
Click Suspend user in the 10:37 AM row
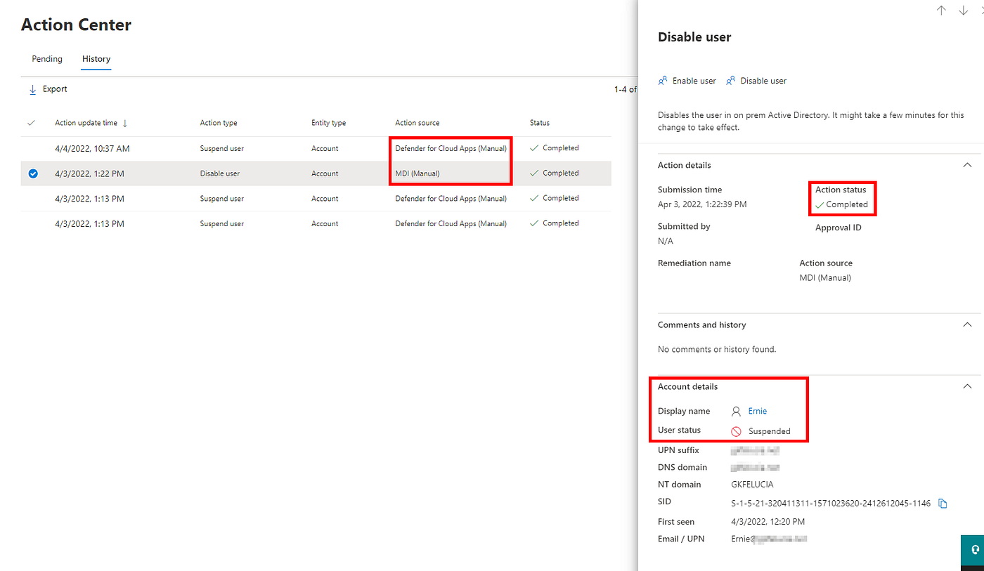pyautogui.click(x=222, y=149)
